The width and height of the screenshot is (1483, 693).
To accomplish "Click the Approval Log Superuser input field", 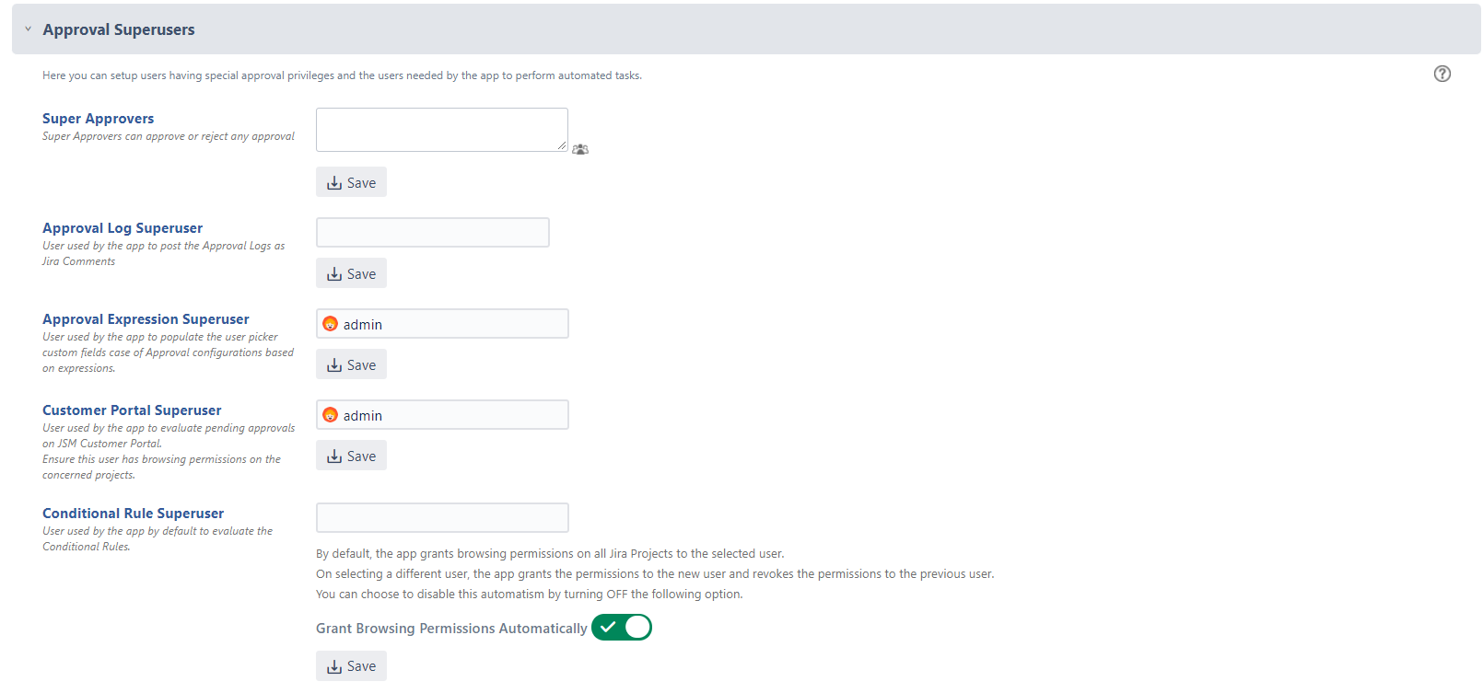I will [432, 233].
